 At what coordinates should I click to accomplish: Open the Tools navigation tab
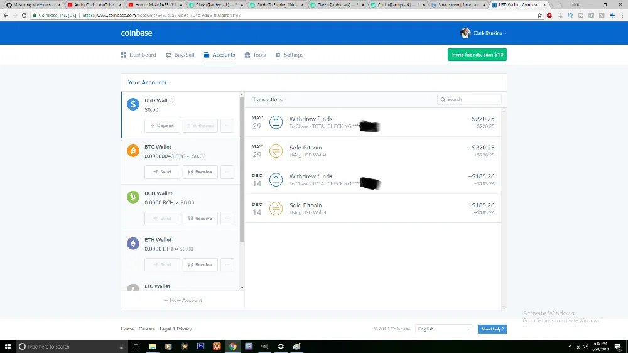pyautogui.click(x=255, y=55)
